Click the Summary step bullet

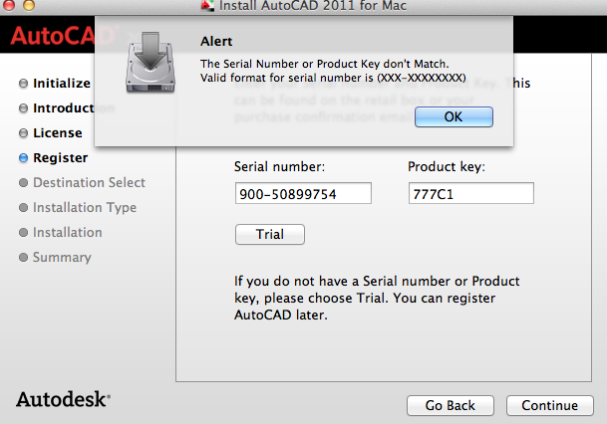coord(23,258)
